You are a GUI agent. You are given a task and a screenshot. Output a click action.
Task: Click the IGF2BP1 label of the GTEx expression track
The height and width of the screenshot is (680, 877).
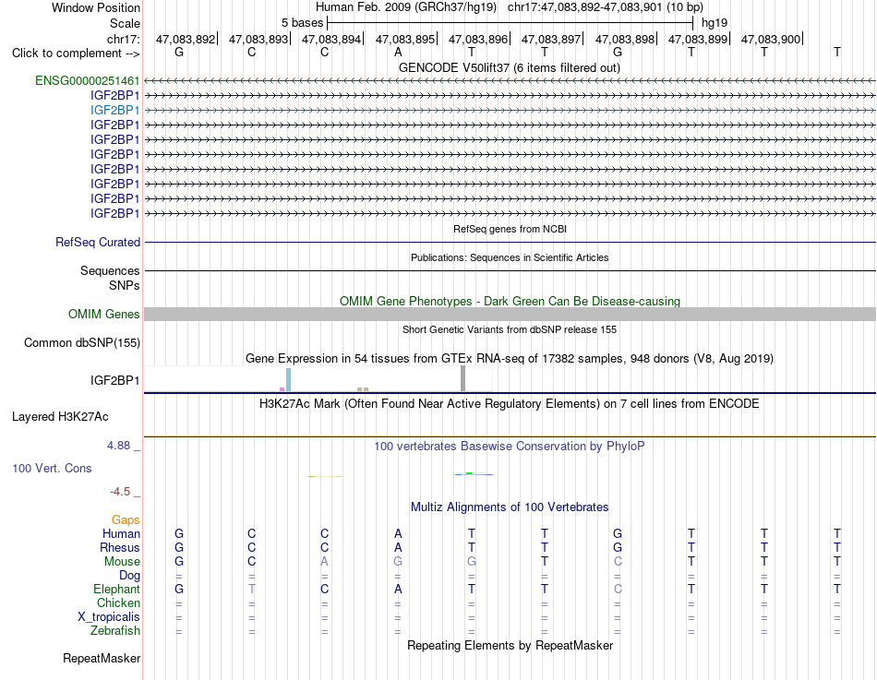point(115,381)
